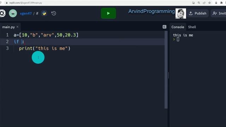Click line number 2 in the editor
Viewport: 226px width, 127px height.
pos(7,42)
